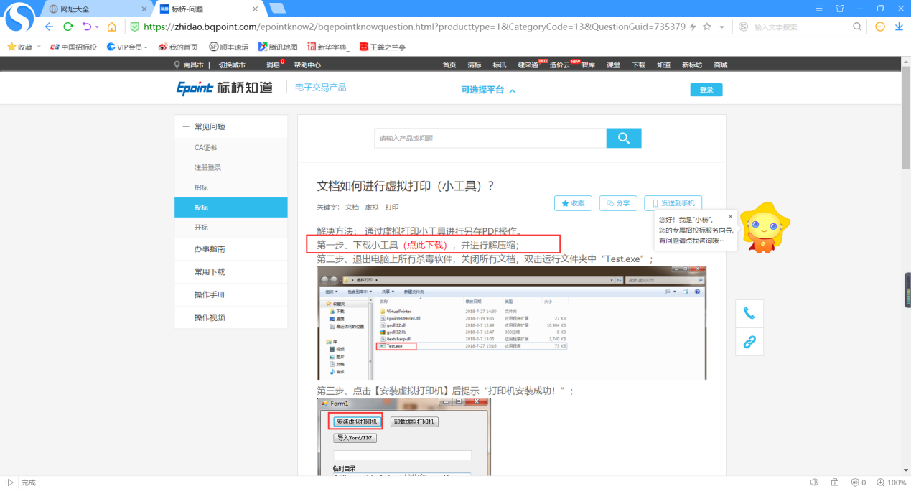Open the 新华字典 bookmark
The height and width of the screenshot is (489, 911).
point(329,47)
